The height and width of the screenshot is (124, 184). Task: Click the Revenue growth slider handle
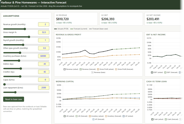point(25,29)
